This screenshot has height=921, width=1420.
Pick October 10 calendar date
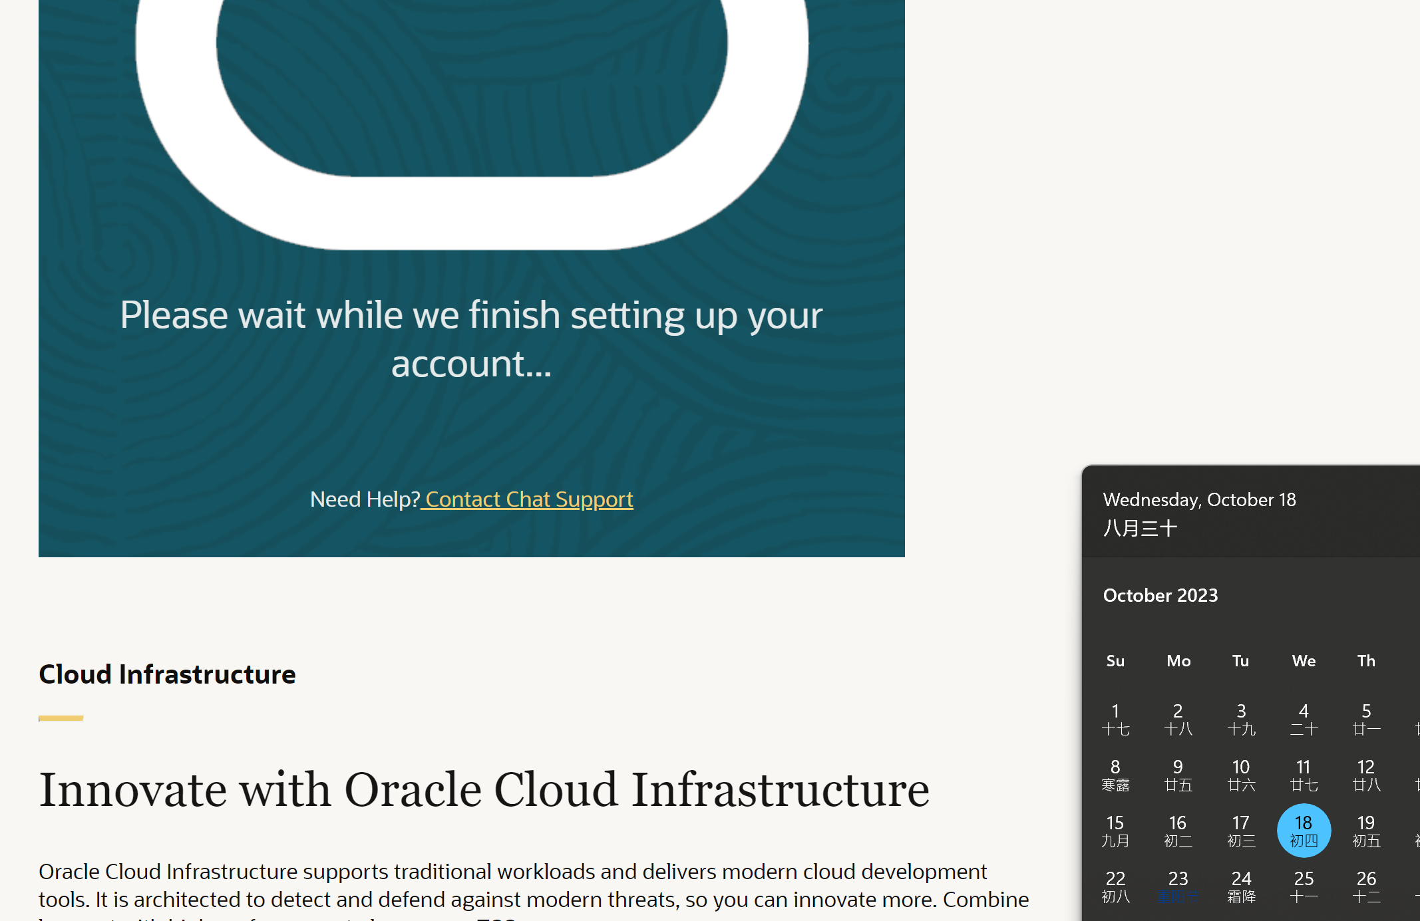click(1240, 775)
